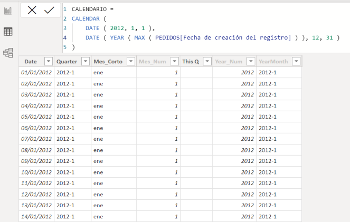Select date cell 08/01/2012

(x=36, y=150)
